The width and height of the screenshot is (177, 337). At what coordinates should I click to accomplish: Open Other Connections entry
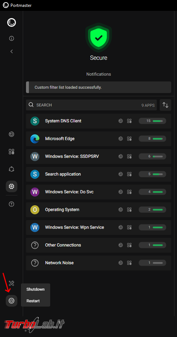click(x=99, y=245)
